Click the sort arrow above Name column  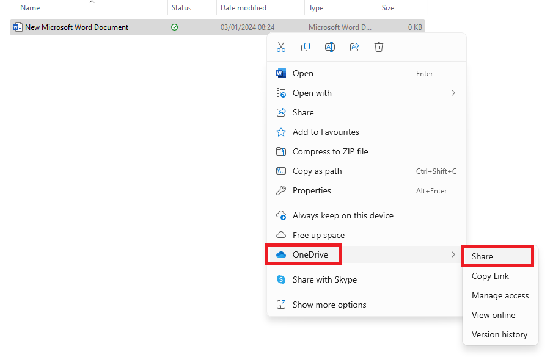point(92,2)
